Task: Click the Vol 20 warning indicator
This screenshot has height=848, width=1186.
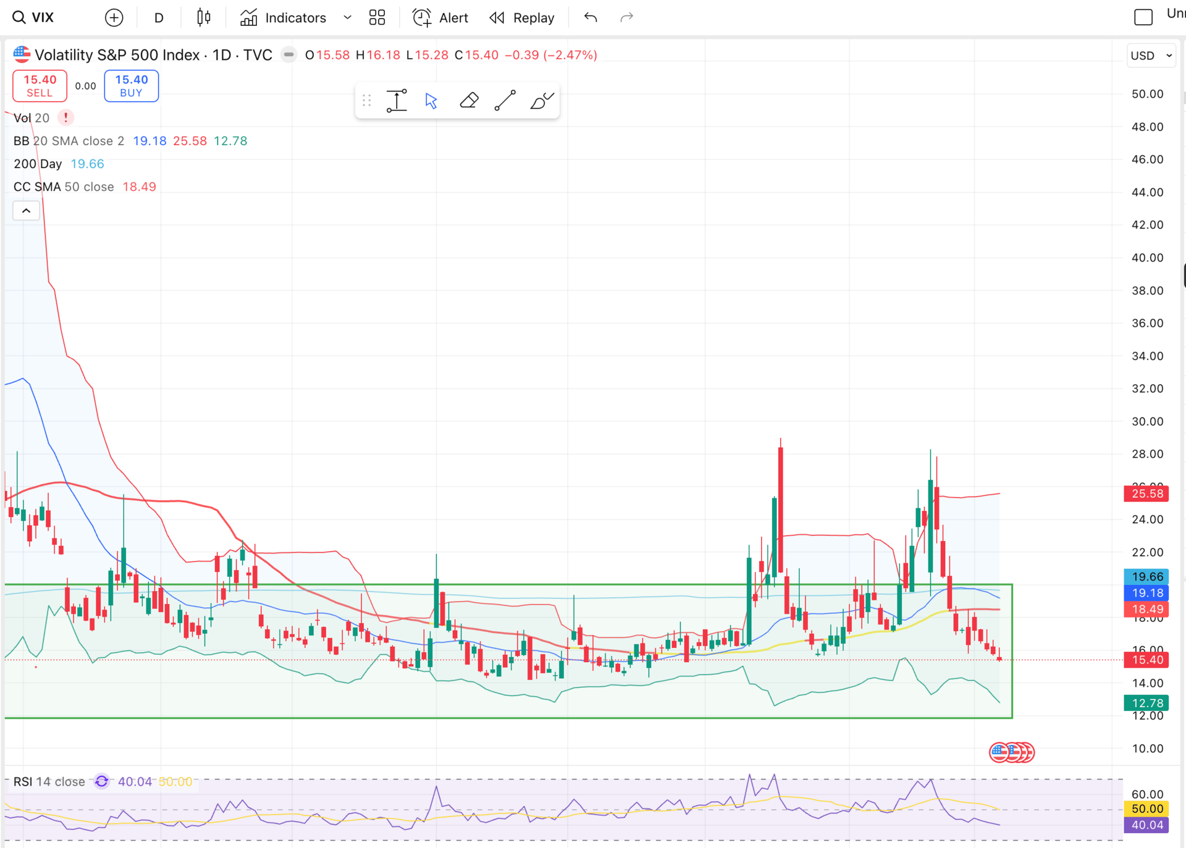Action: point(65,117)
